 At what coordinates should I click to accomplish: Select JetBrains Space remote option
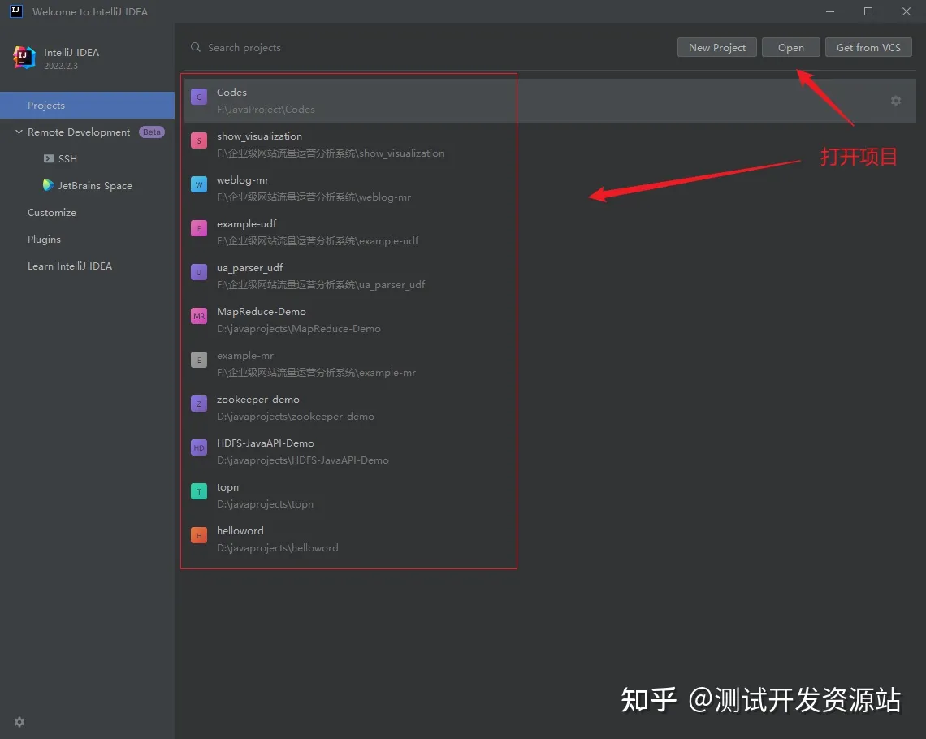95,185
